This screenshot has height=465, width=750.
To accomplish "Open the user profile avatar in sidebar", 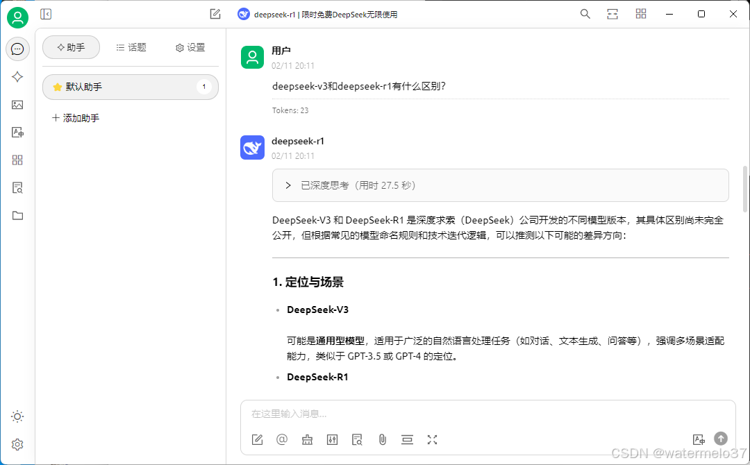I will point(17,17).
